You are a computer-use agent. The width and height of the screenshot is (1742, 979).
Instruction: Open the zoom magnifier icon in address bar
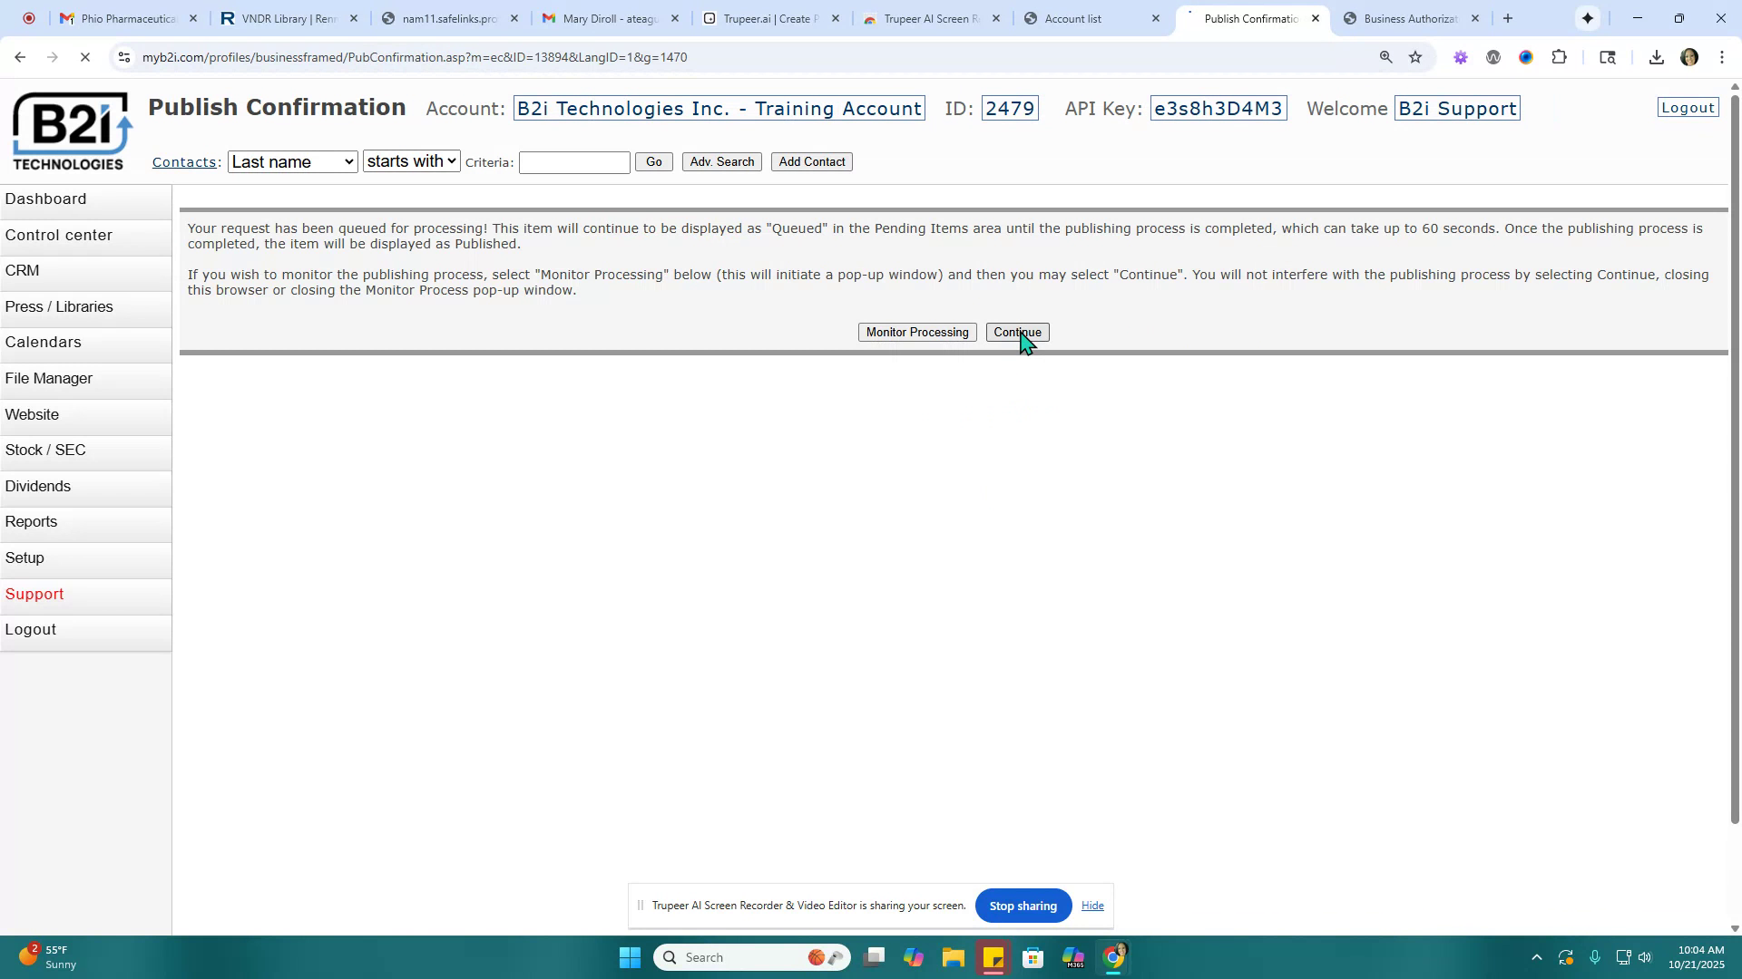[x=1385, y=56]
